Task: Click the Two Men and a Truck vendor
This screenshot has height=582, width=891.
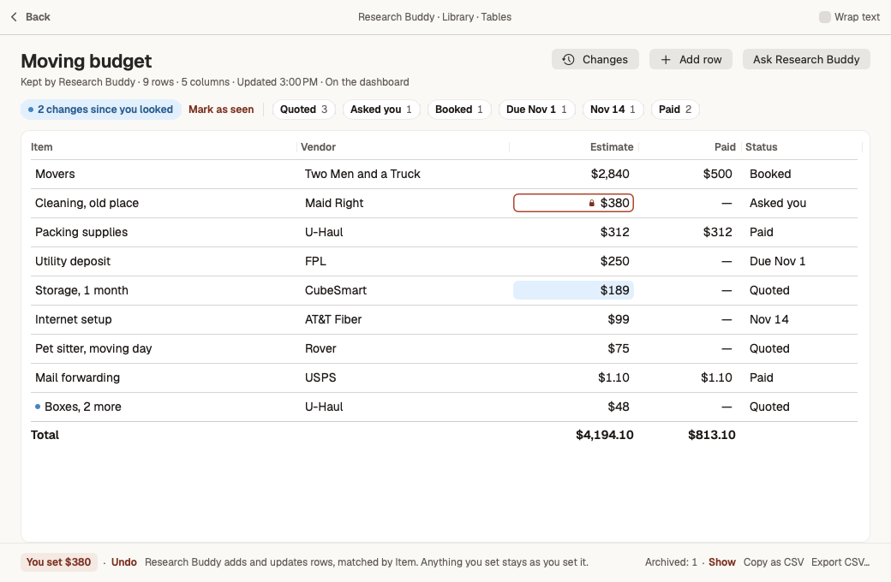Action: coord(362,174)
